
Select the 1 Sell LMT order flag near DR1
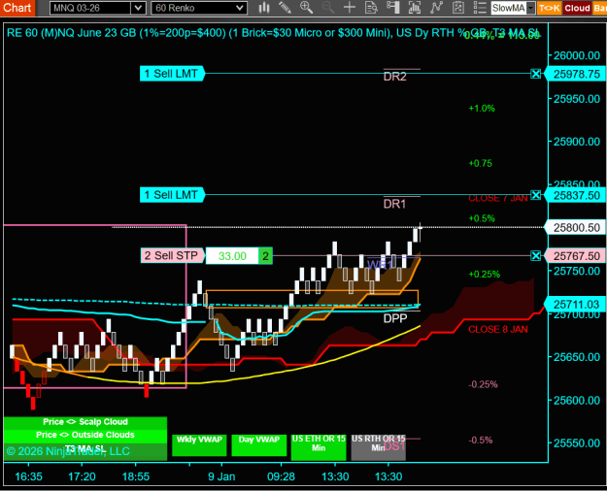click(172, 195)
